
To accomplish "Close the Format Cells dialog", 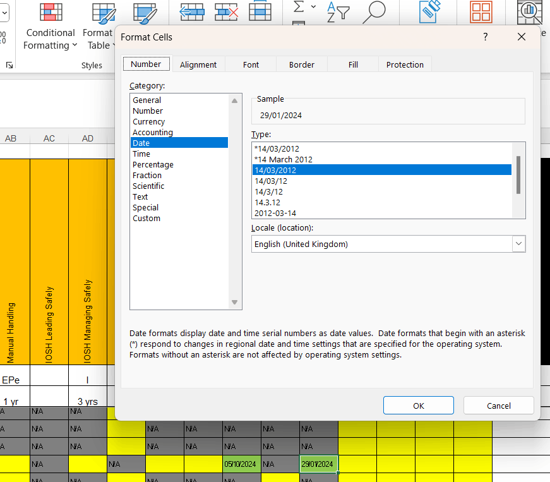I will click(522, 37).
